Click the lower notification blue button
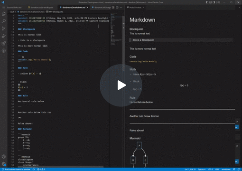Image resolution: width=242 pixels, height=171 pixels. click(237, 161)
